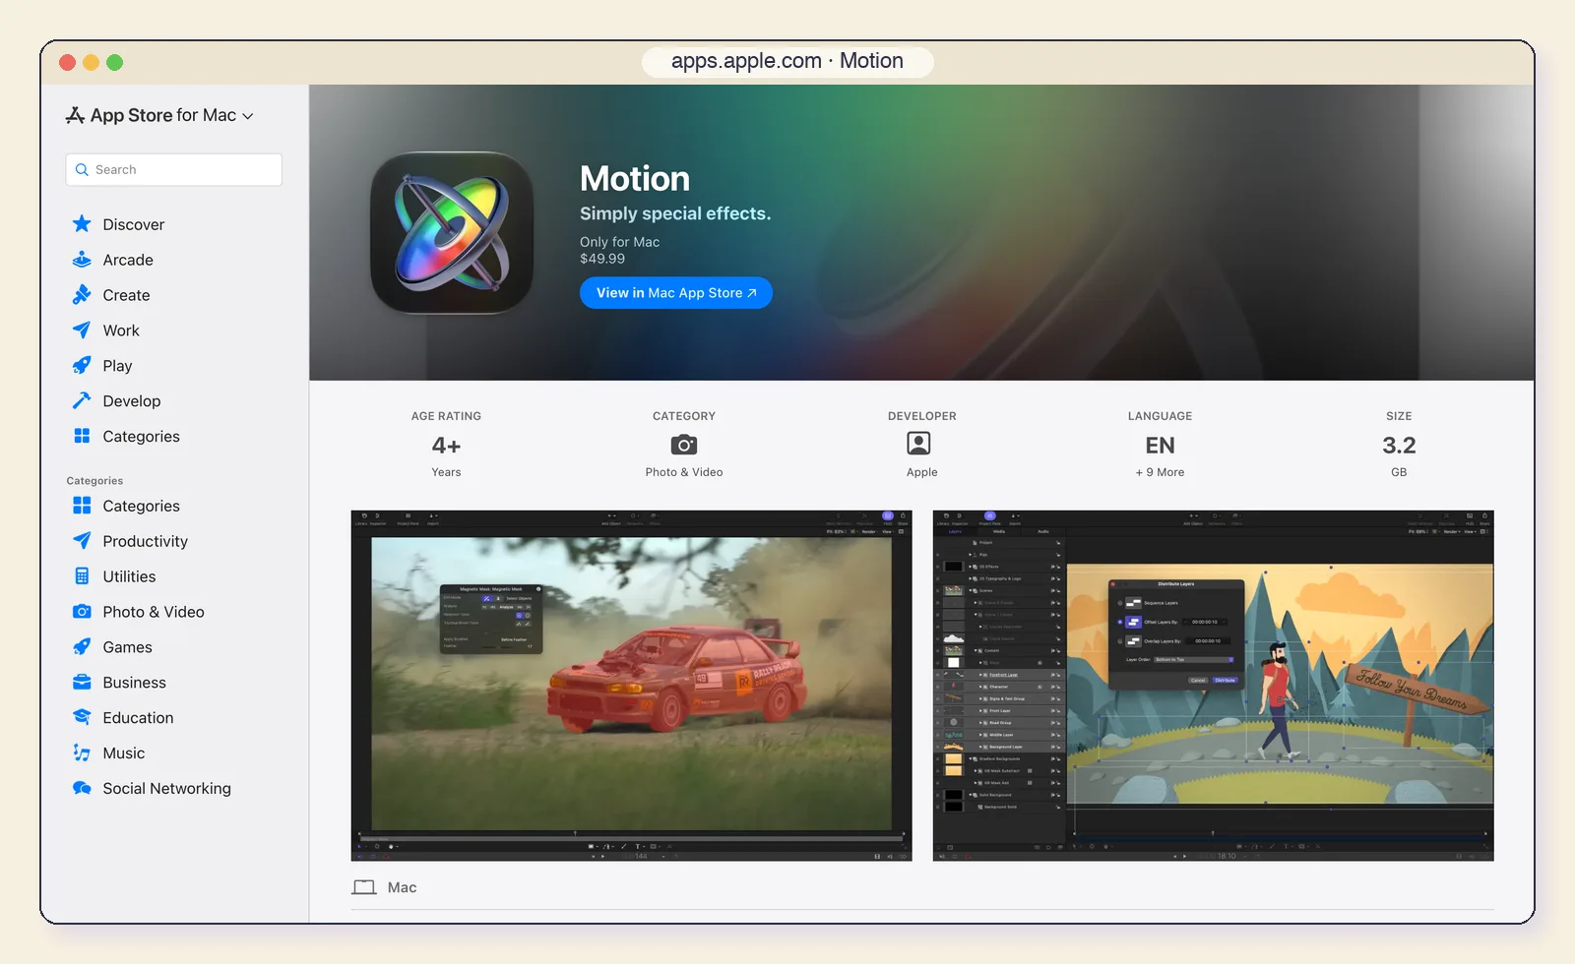This screenshot has height=964, width=1575.
Task: Click the Motion app title
Action: pos(635,178)
